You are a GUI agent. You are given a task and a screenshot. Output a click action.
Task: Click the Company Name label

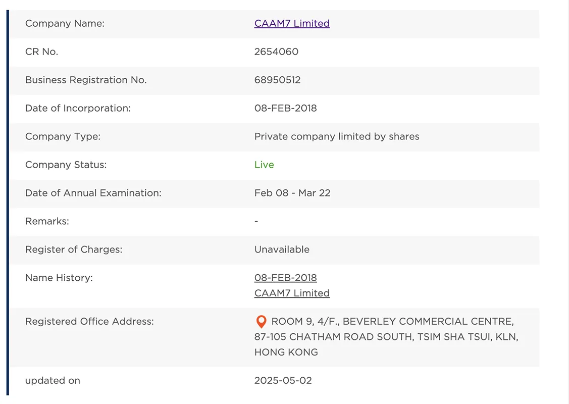[65, 23]
